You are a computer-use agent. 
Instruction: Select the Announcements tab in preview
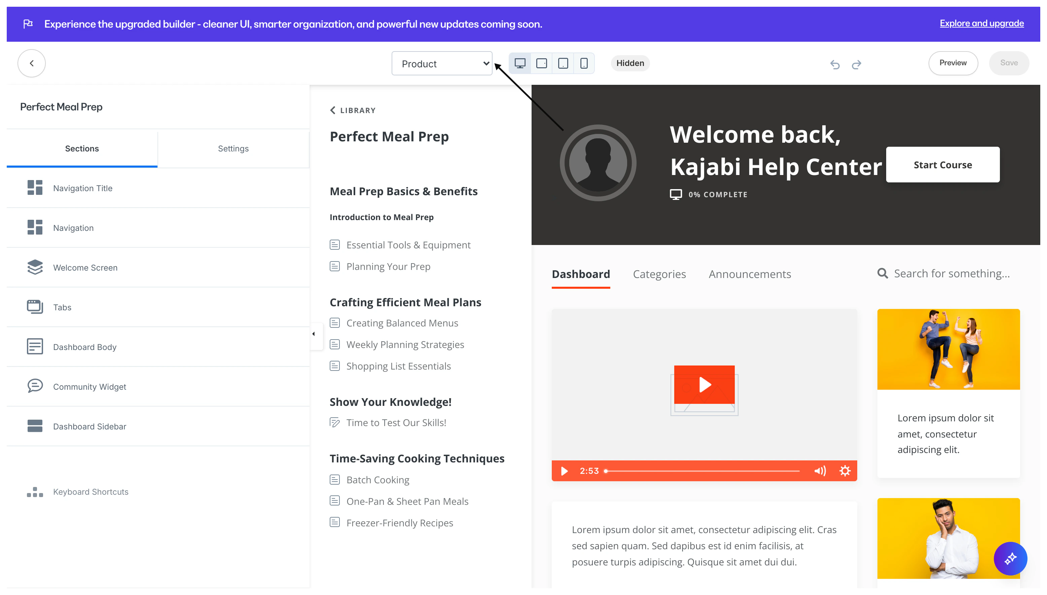pos(750,274)
